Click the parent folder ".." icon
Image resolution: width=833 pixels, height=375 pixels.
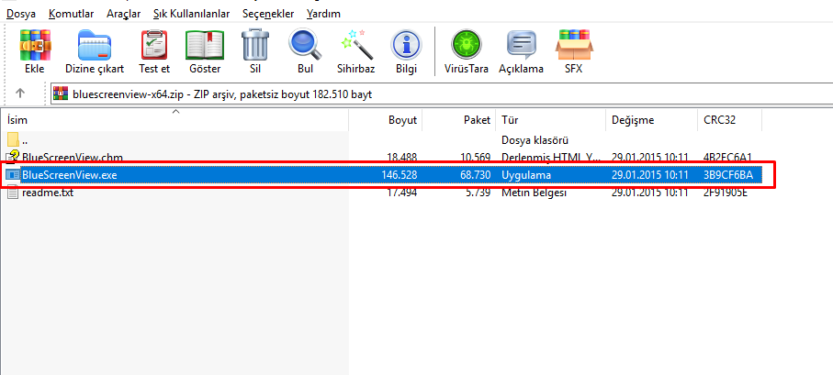pos(13,140)
